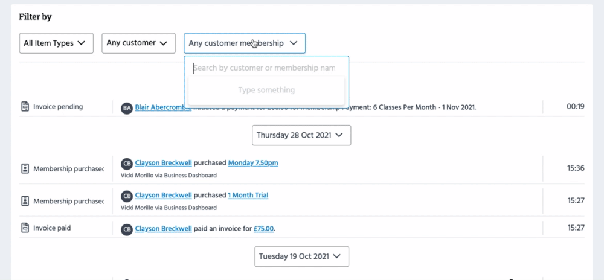Screen dimensions: 604x280
Task: Open Clayson Breckwell link in Invoice paid row
Action: click(163, 229)
